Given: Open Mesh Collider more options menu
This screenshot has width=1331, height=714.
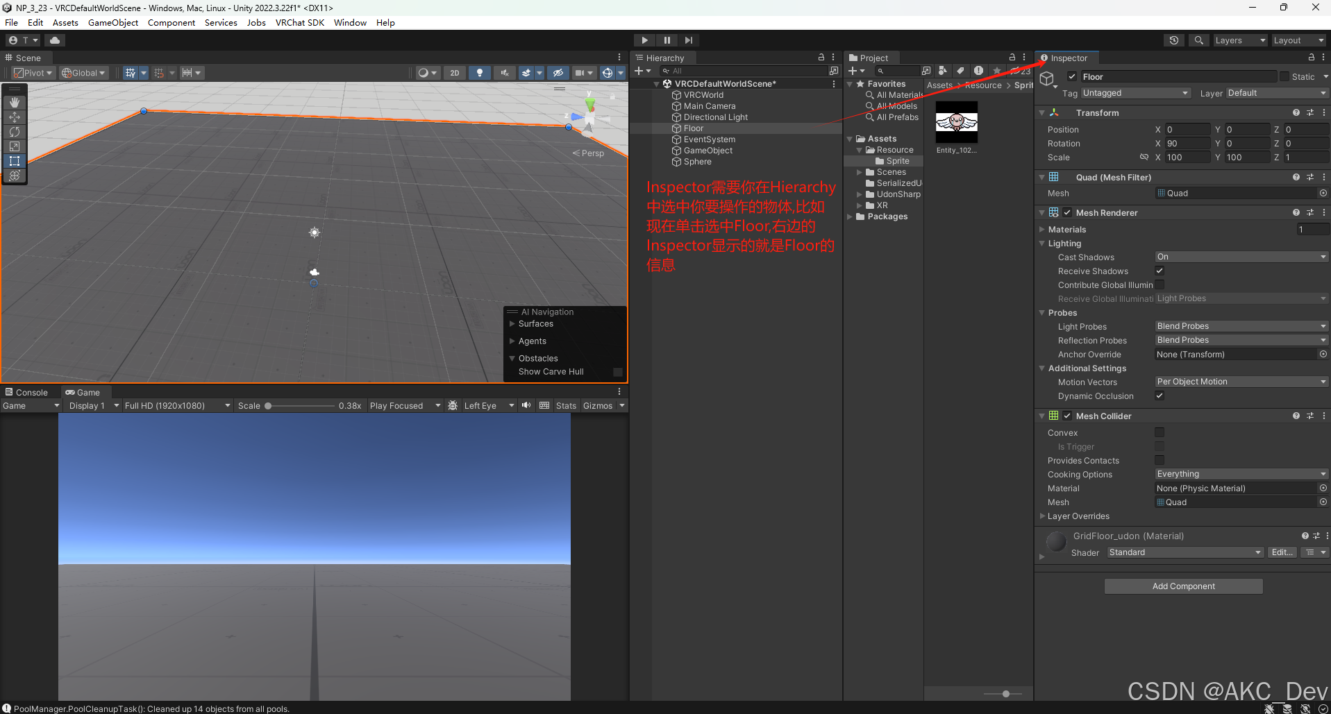Looking at the screenshot, I should coord(1324,416).
